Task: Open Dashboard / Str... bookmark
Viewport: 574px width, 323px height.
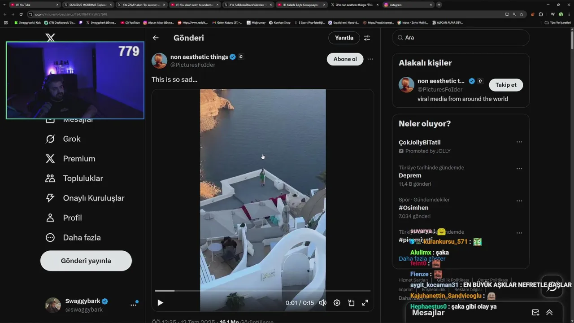Action: pyautogui.click(x=61, y=22)
